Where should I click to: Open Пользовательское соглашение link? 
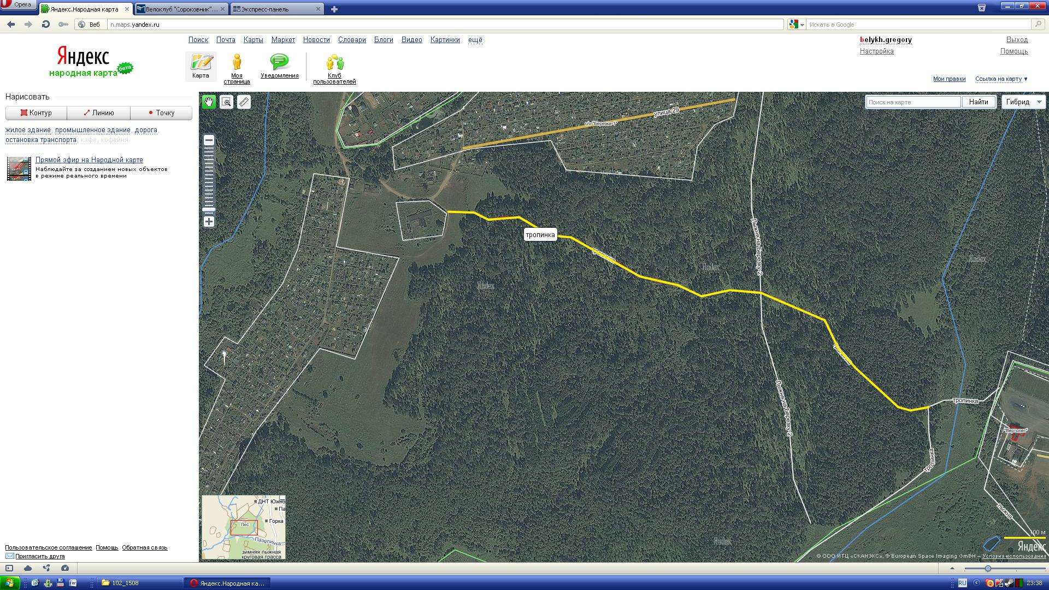coord(49,547)
